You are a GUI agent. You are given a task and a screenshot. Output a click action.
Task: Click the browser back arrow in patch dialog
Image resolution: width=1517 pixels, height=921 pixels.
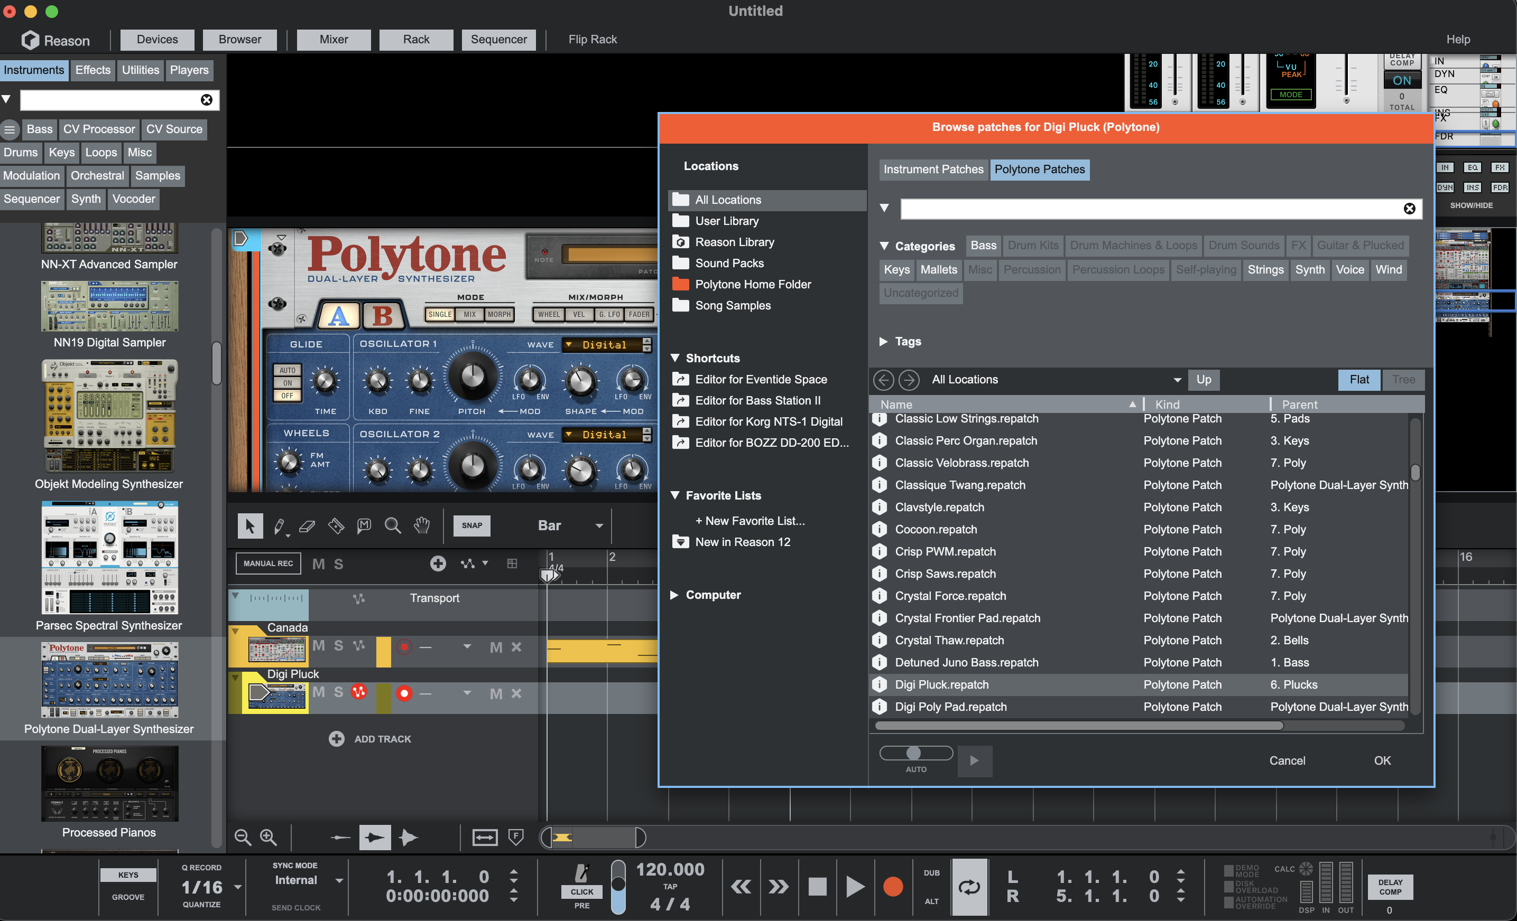pyautogui.click(x=883, y=380)
